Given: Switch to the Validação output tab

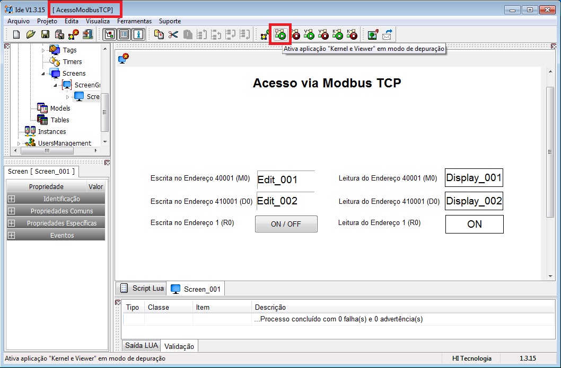Looking at the screenshot, I should [179, 346].
